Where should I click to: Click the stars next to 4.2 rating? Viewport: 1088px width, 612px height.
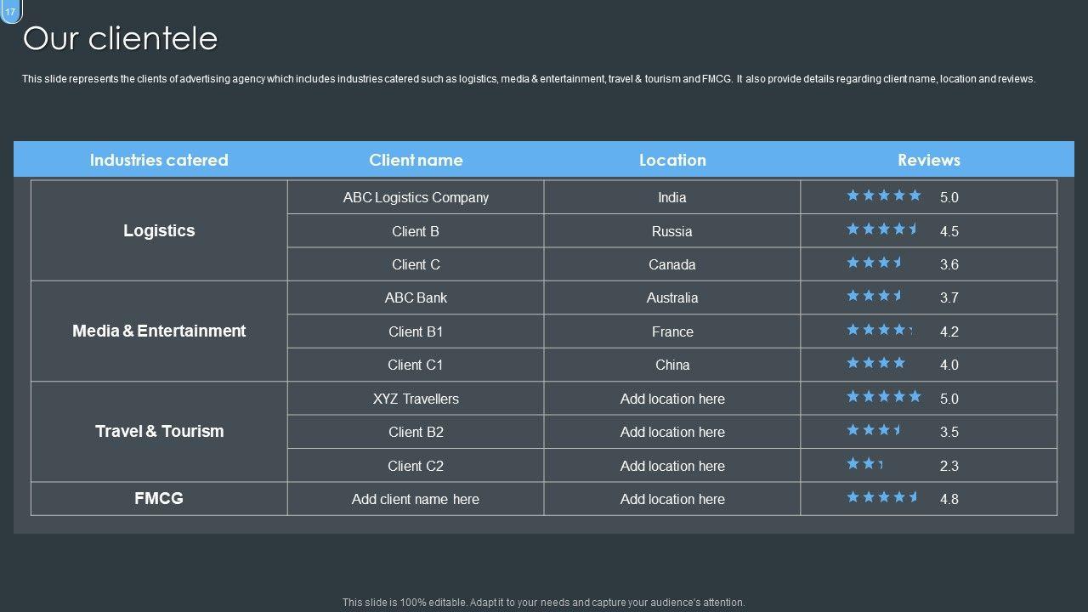tap(880, 330)
